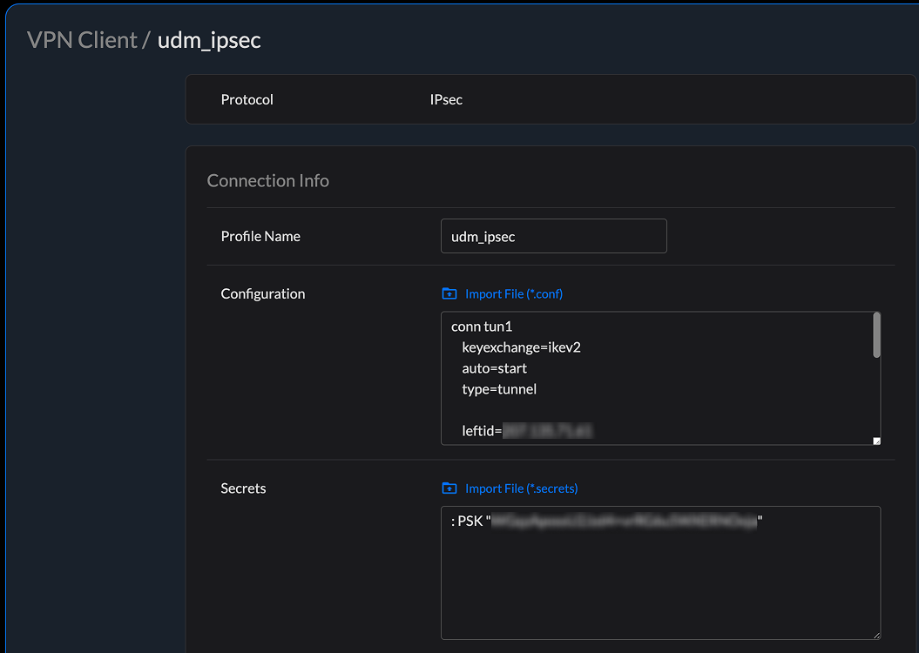Click the 'auto=start' configuration line
The width and height of the screenshot is (919, 653).
pyautogui.click(x=494, y=368)
